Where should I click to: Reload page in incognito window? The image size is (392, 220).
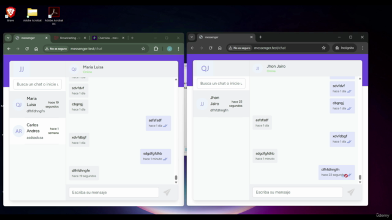(211, 48)
